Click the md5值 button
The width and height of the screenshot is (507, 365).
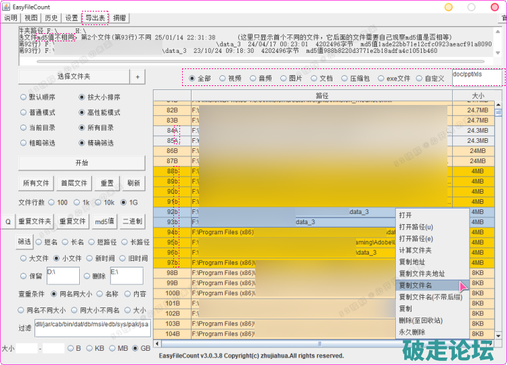coord(105,221)
